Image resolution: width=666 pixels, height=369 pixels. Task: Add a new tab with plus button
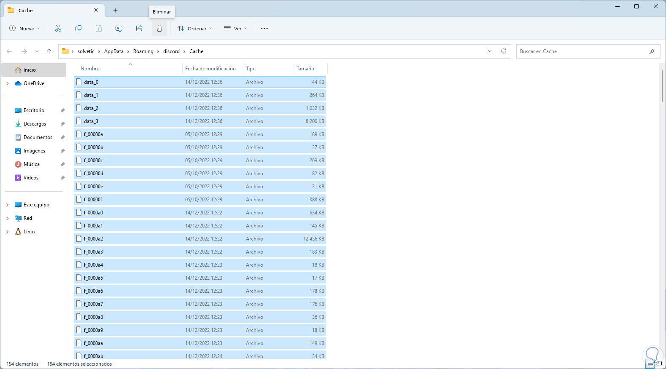[x=115, y=11]
